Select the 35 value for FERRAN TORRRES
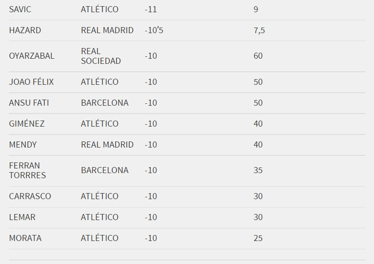The height and width of the screenshot is (264, 374). click(x=258, y=171)
